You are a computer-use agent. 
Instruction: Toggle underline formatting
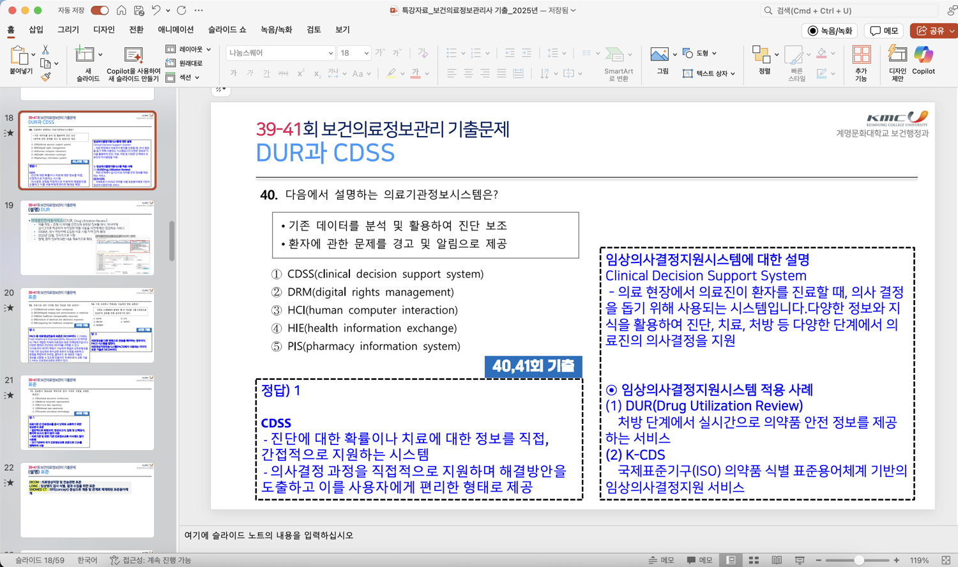266,73
